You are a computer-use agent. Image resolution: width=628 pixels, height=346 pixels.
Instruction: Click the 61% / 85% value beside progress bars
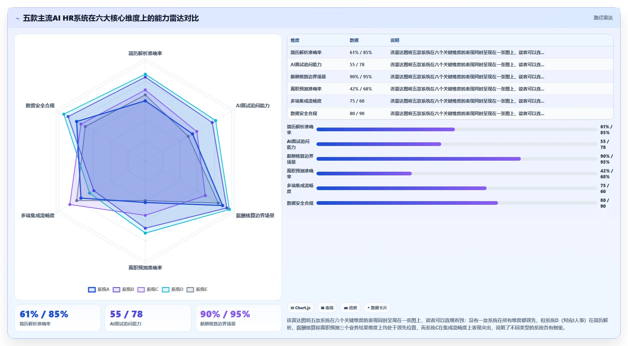coord(606,130)
